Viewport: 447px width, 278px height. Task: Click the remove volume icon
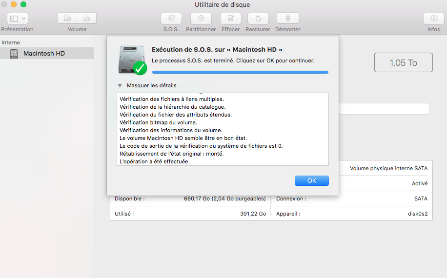[x=86, y=18]
